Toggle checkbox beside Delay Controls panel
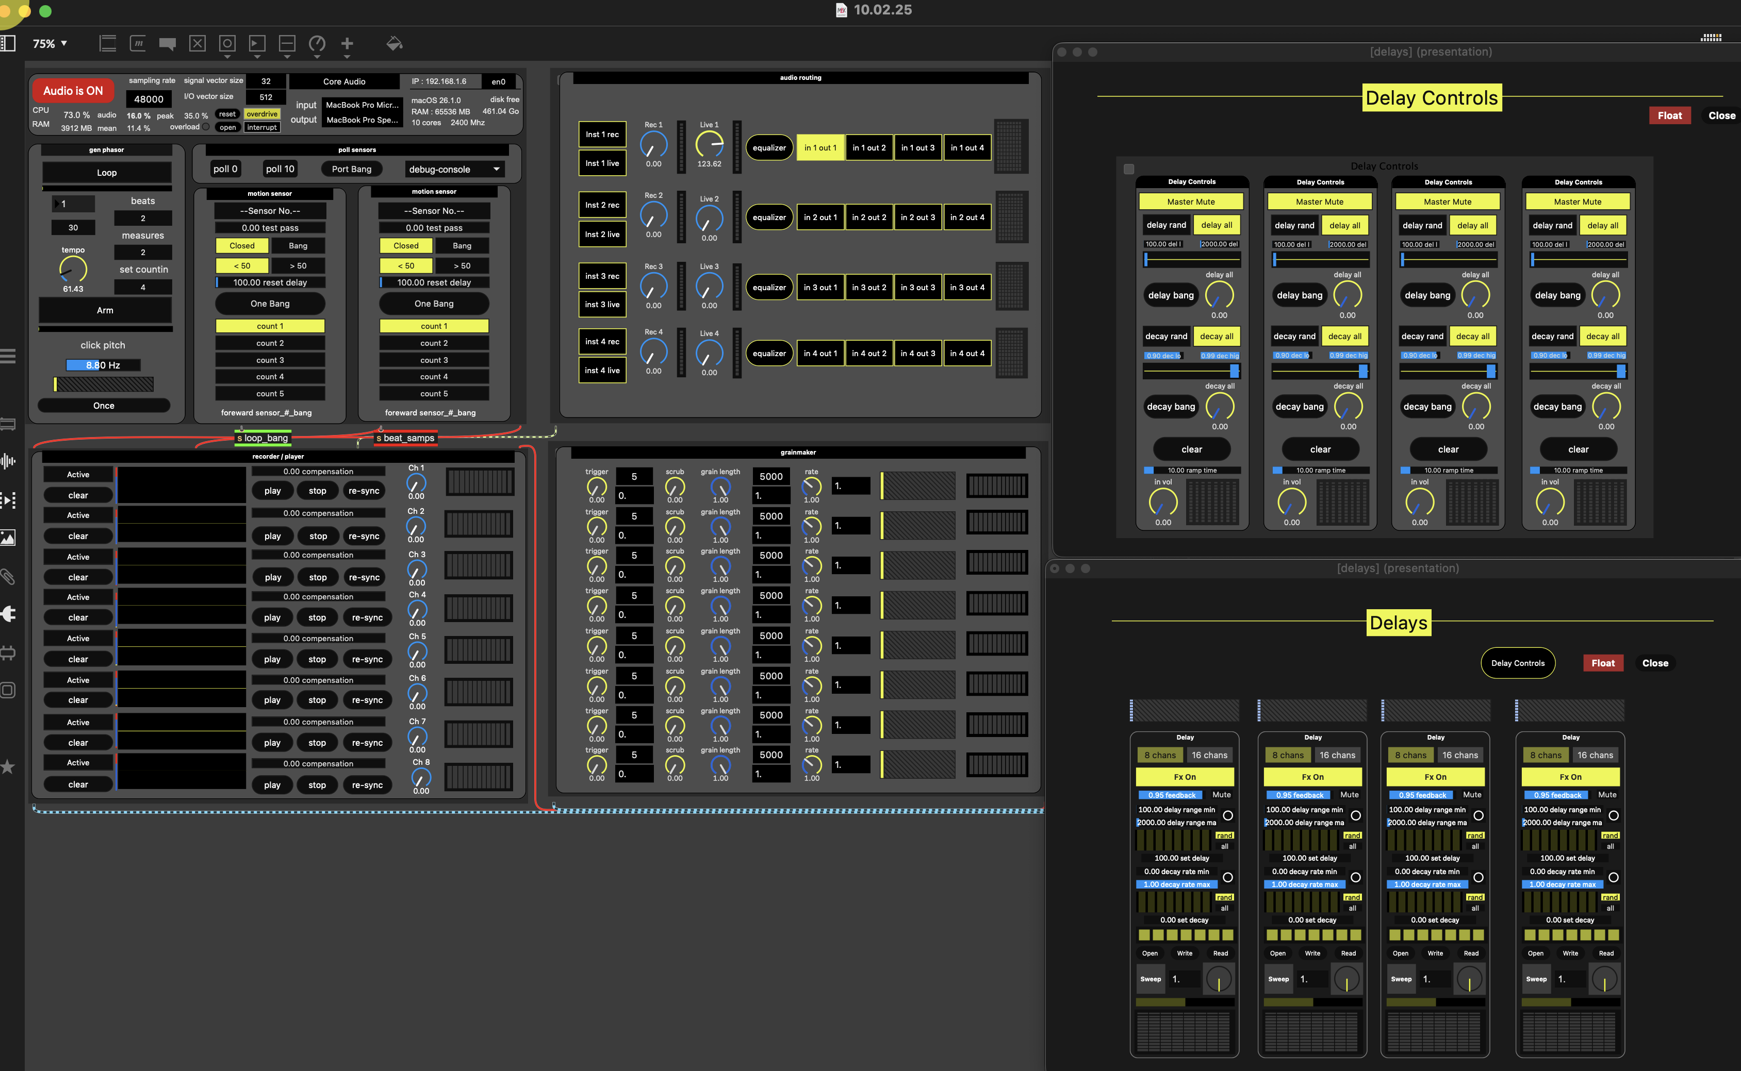Screen dimensions: 1741x1071 (x=1129, y=169)
